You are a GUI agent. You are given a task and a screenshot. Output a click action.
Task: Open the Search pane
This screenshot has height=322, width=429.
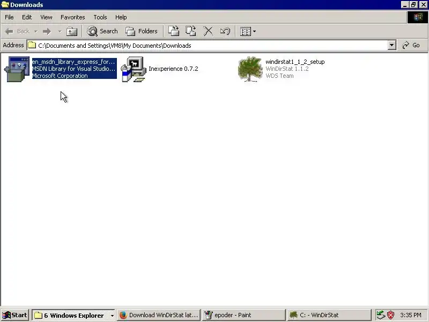tap(102, 31)
